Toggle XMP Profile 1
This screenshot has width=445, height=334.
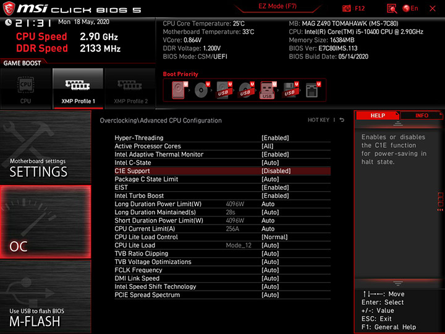point(78,88)
